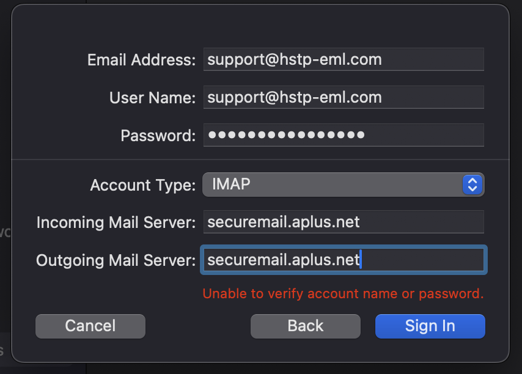Click the "Account Type:" label
The image size is (522, 374).
[143, 185]
